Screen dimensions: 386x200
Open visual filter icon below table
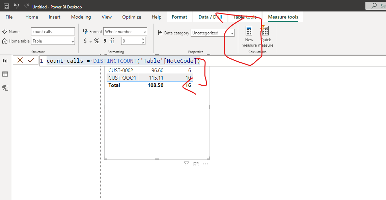(186, 164)
